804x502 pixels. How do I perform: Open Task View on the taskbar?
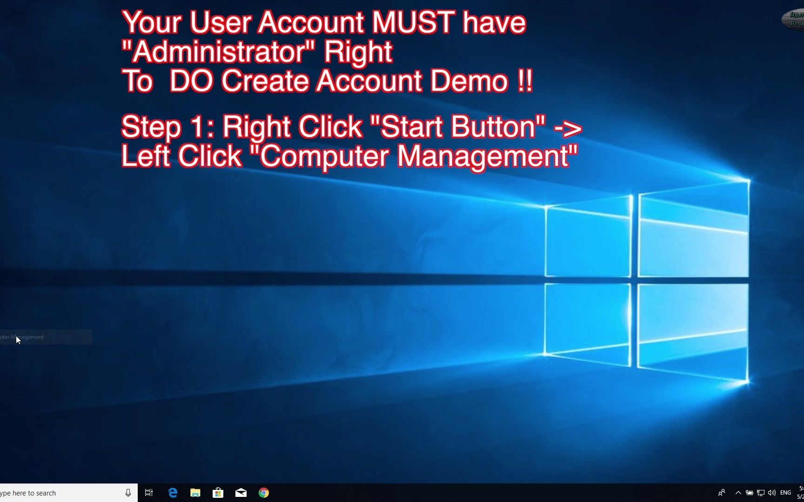tap(149, 493)
